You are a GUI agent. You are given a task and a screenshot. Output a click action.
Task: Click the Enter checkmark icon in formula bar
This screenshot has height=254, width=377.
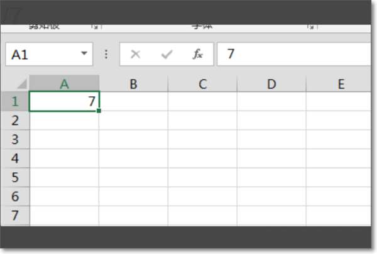(x=167, y=54)
